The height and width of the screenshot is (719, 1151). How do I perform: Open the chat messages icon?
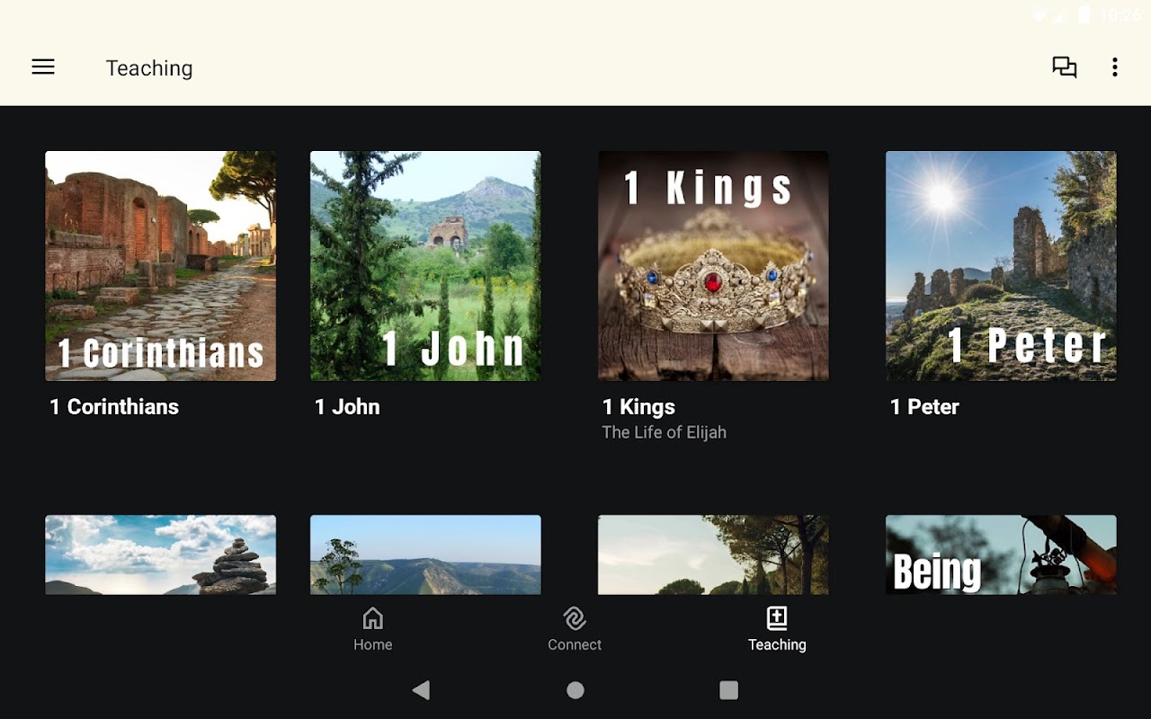tap(1065, 67)
